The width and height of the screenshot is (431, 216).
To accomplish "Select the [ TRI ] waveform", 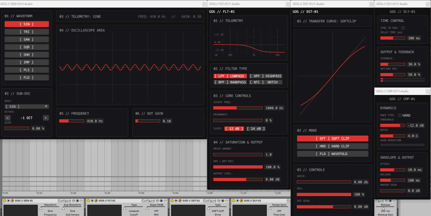I will (x=27, y=32).
